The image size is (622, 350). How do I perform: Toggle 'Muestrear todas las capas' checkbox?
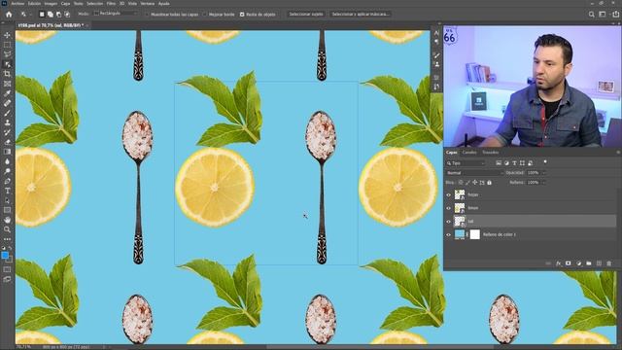(148, 15)
